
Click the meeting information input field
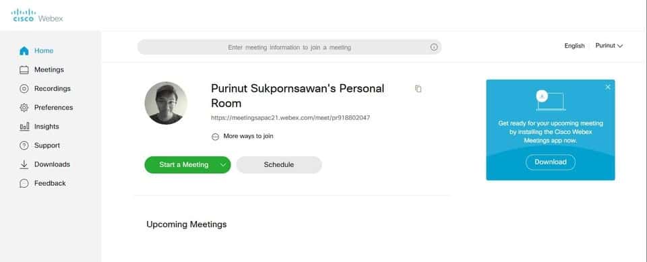click(289, 47)
